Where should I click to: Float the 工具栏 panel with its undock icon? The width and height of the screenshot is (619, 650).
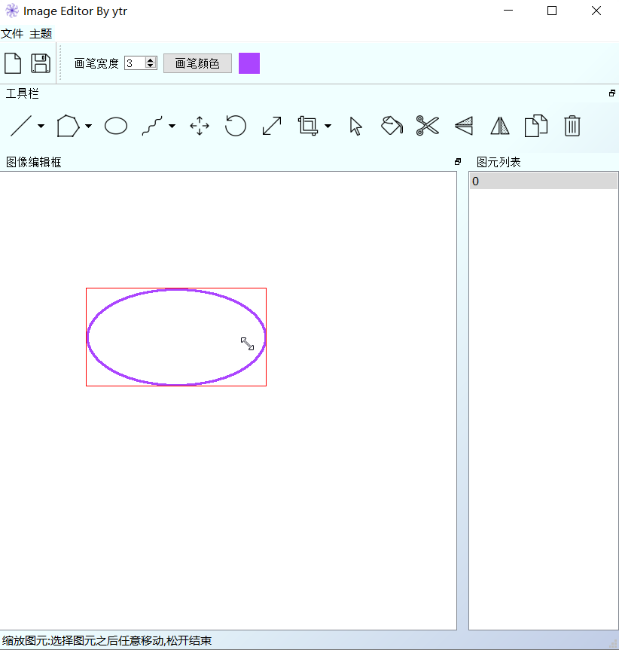click(612, 93)
